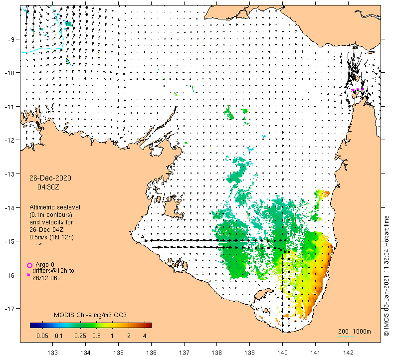
Task: Click the cyan contour line in top-left ocean
Action: tap(45, 49)
